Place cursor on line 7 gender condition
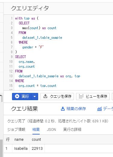The height and width of the screenshot is (157, 113). (33, 47)
